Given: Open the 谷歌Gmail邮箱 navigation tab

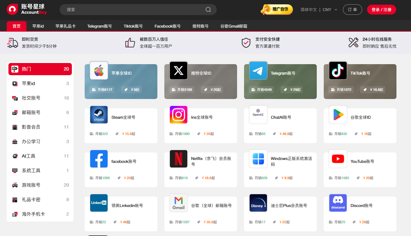Looking at the screenshot, I should 234,26.
